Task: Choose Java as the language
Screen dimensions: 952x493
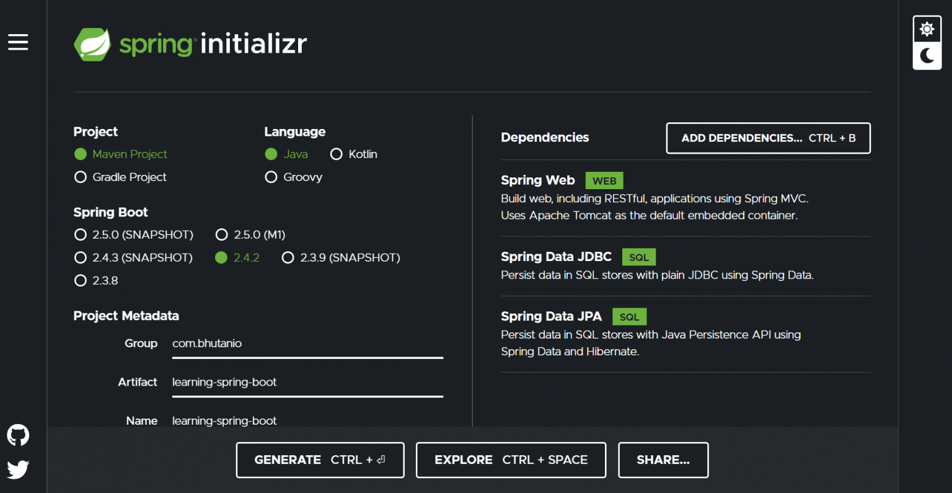Action: [x=286, y=154]
